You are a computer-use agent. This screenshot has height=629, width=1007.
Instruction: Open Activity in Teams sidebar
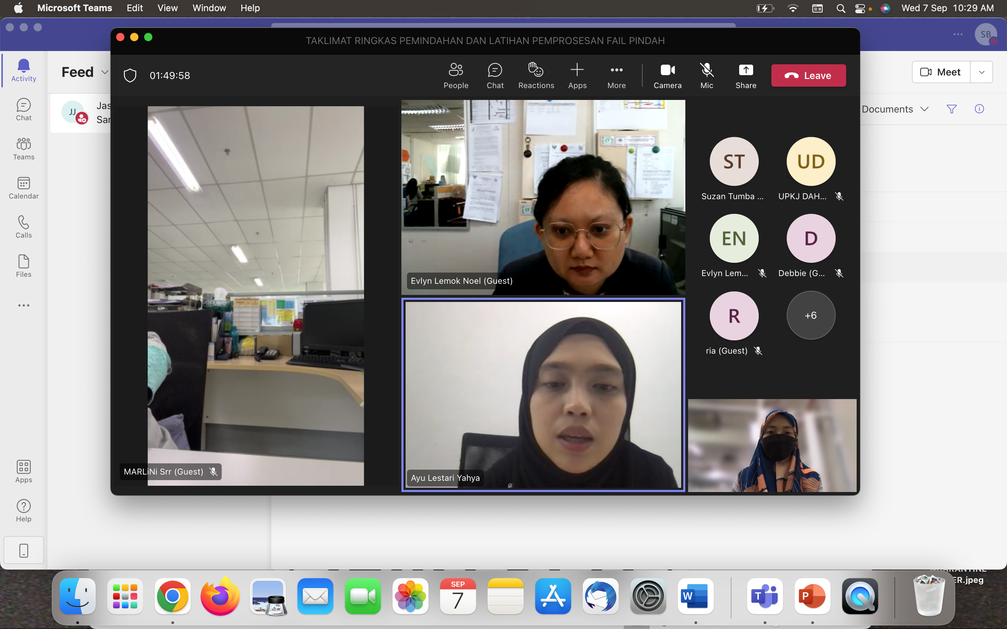(x=24, y=70)
